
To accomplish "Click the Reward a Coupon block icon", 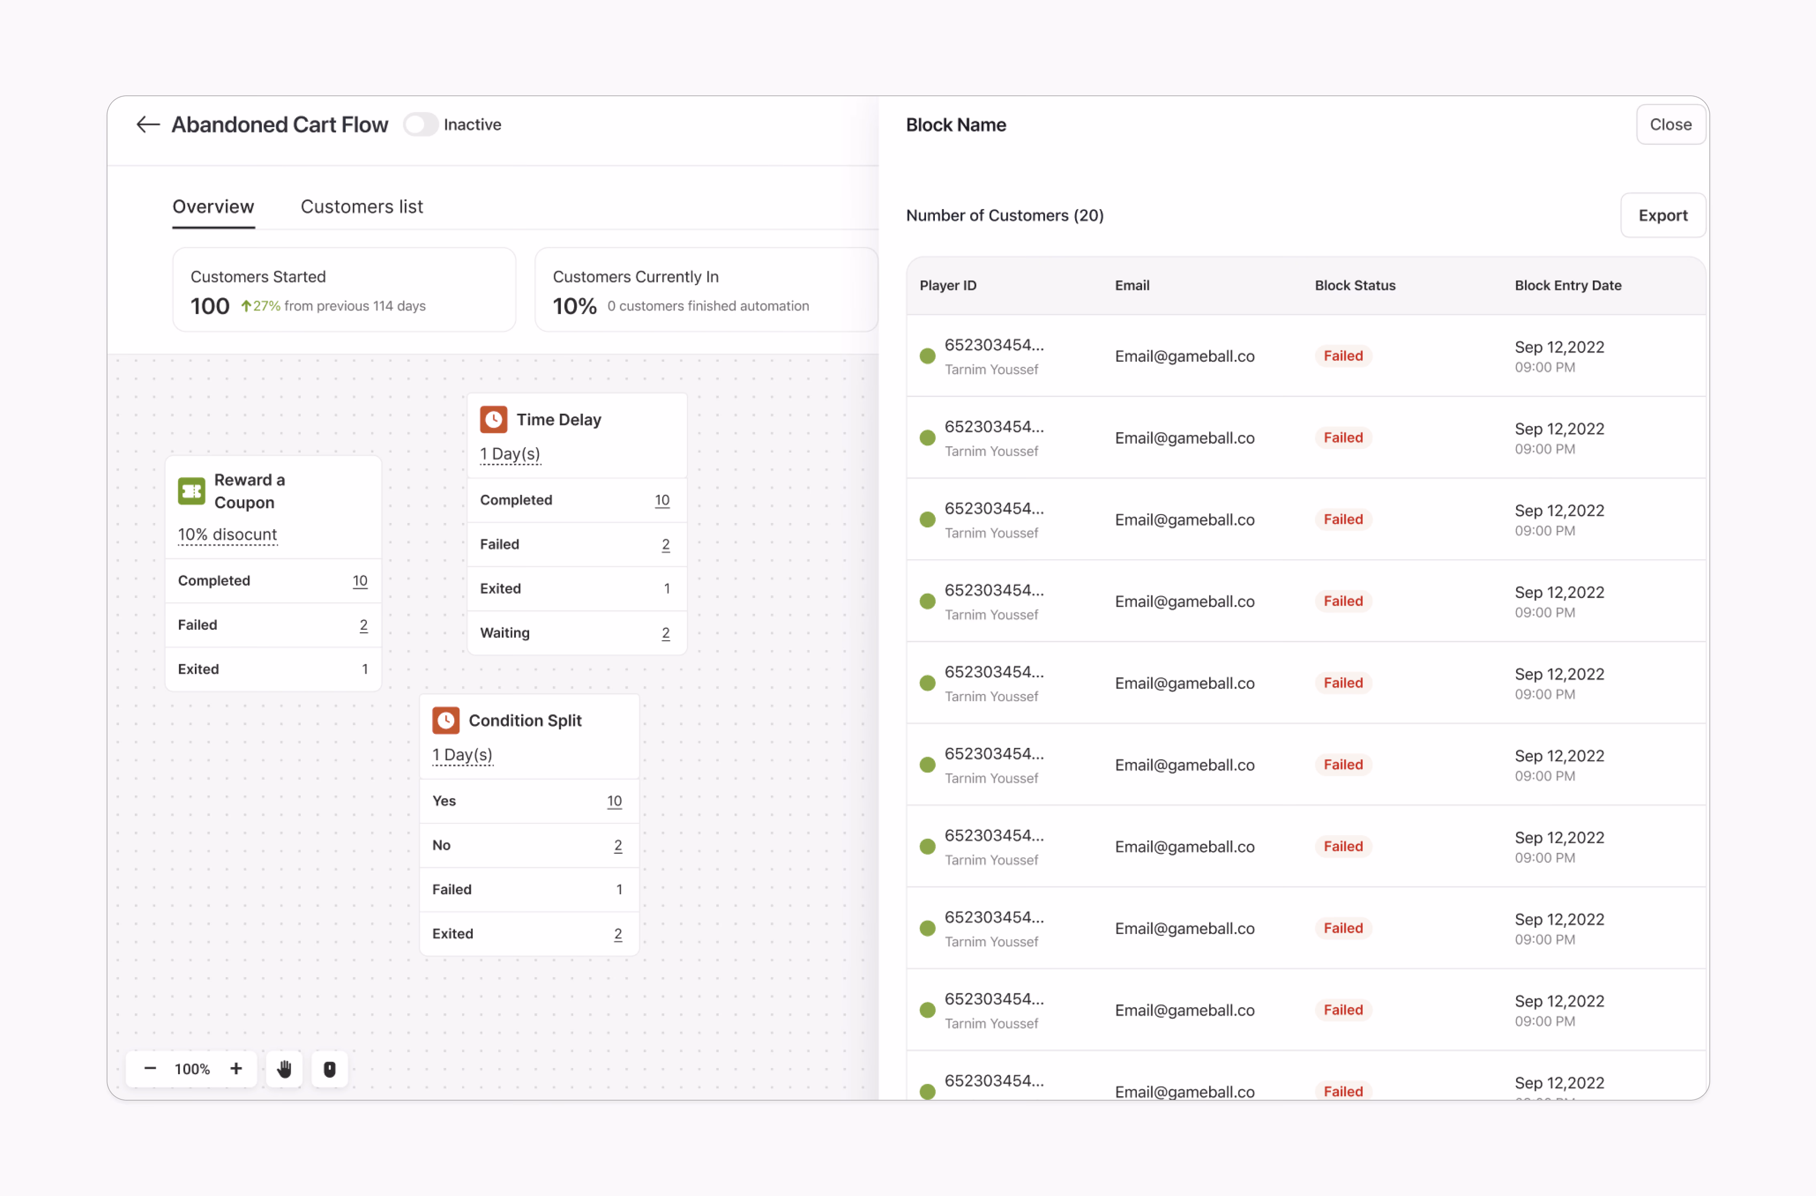I will [192, 491].
